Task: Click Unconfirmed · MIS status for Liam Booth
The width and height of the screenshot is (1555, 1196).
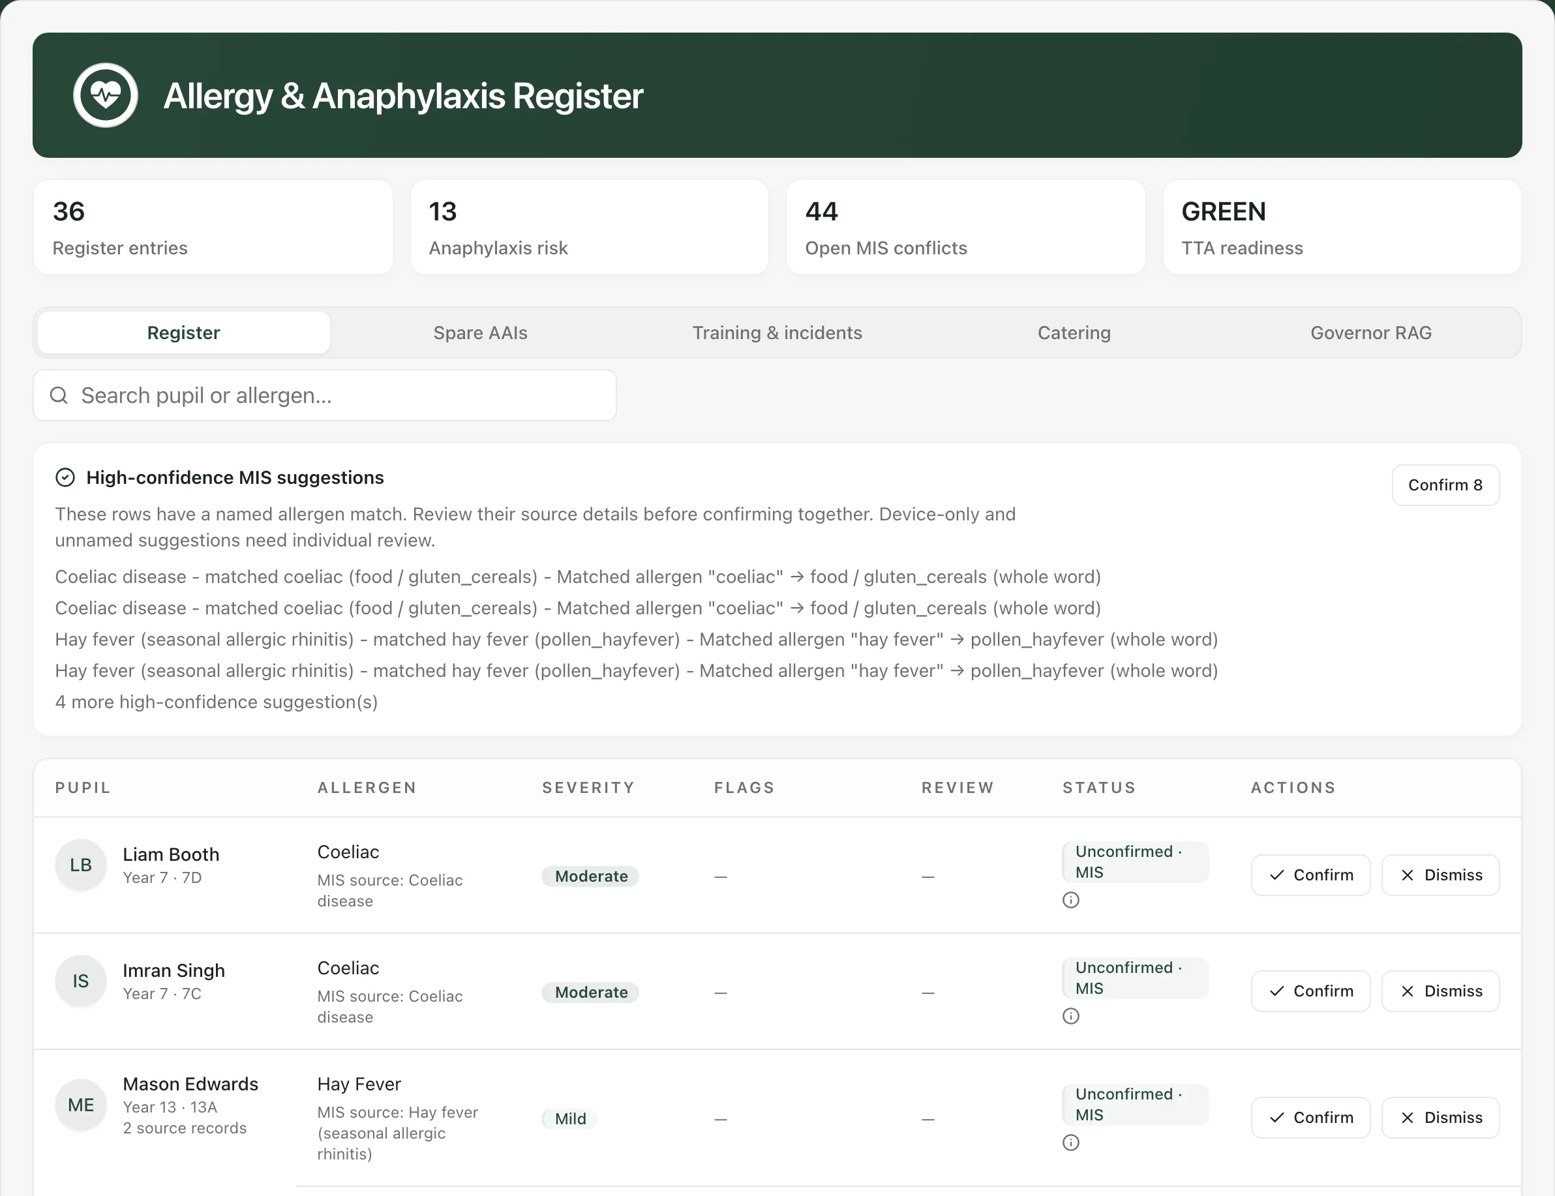Action: 1135,862
